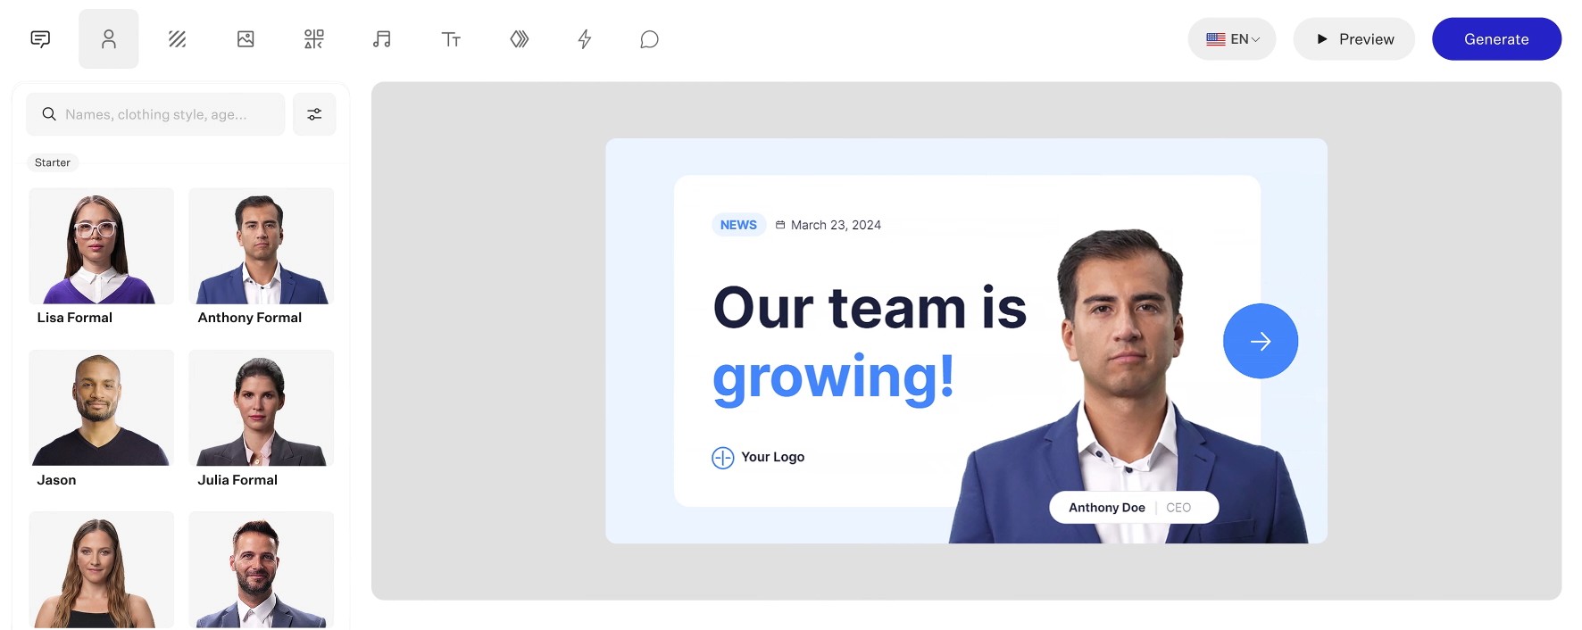Open the shapes and elements icon

click(x=314, y=39)
